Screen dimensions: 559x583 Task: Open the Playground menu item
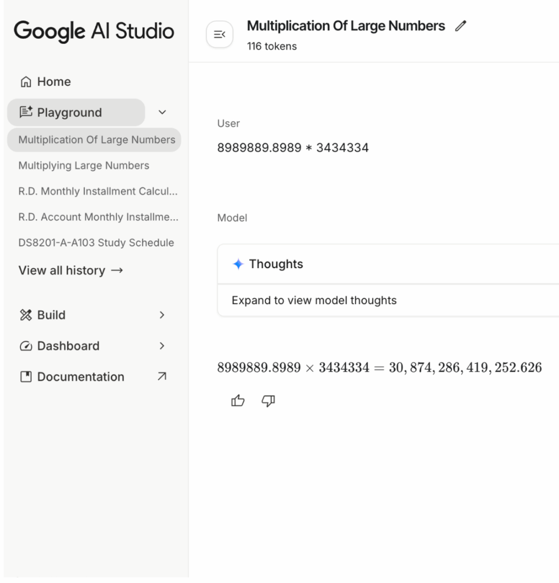click(69, 113)
